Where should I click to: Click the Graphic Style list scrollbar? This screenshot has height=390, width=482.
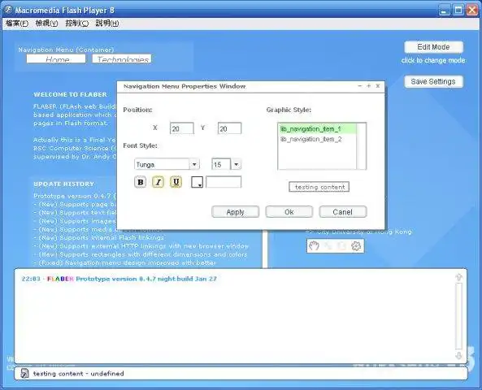[x=361, y=146]
